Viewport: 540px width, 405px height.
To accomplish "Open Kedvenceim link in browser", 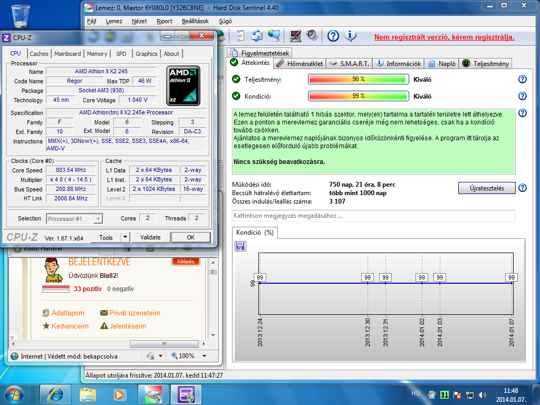I will tap(70, 326).
